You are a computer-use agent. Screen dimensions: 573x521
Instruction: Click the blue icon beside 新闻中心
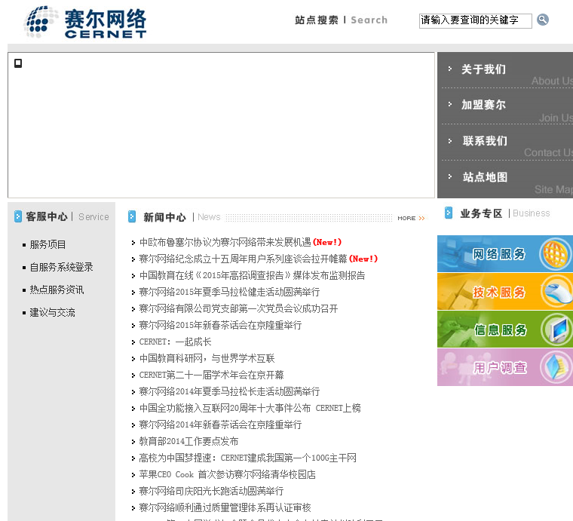(132, 216)
